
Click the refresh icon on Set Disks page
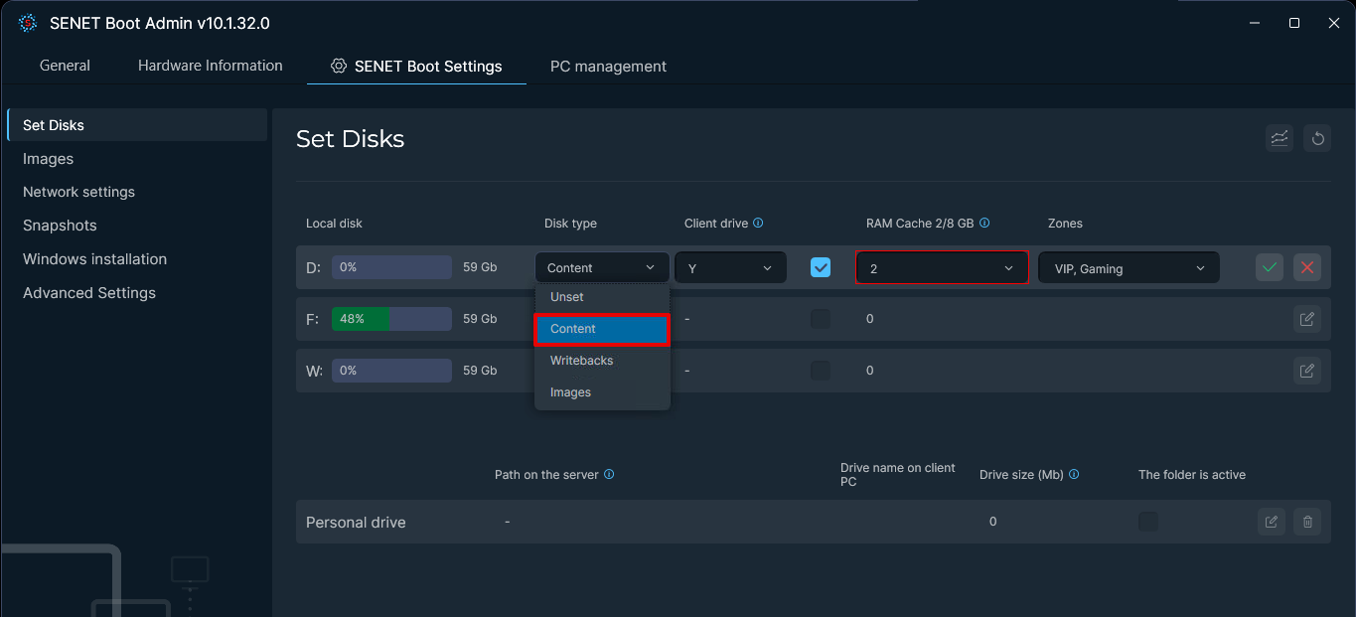point(1317,138)
